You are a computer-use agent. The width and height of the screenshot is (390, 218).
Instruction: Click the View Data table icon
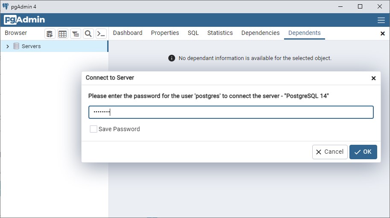(63, 34)
